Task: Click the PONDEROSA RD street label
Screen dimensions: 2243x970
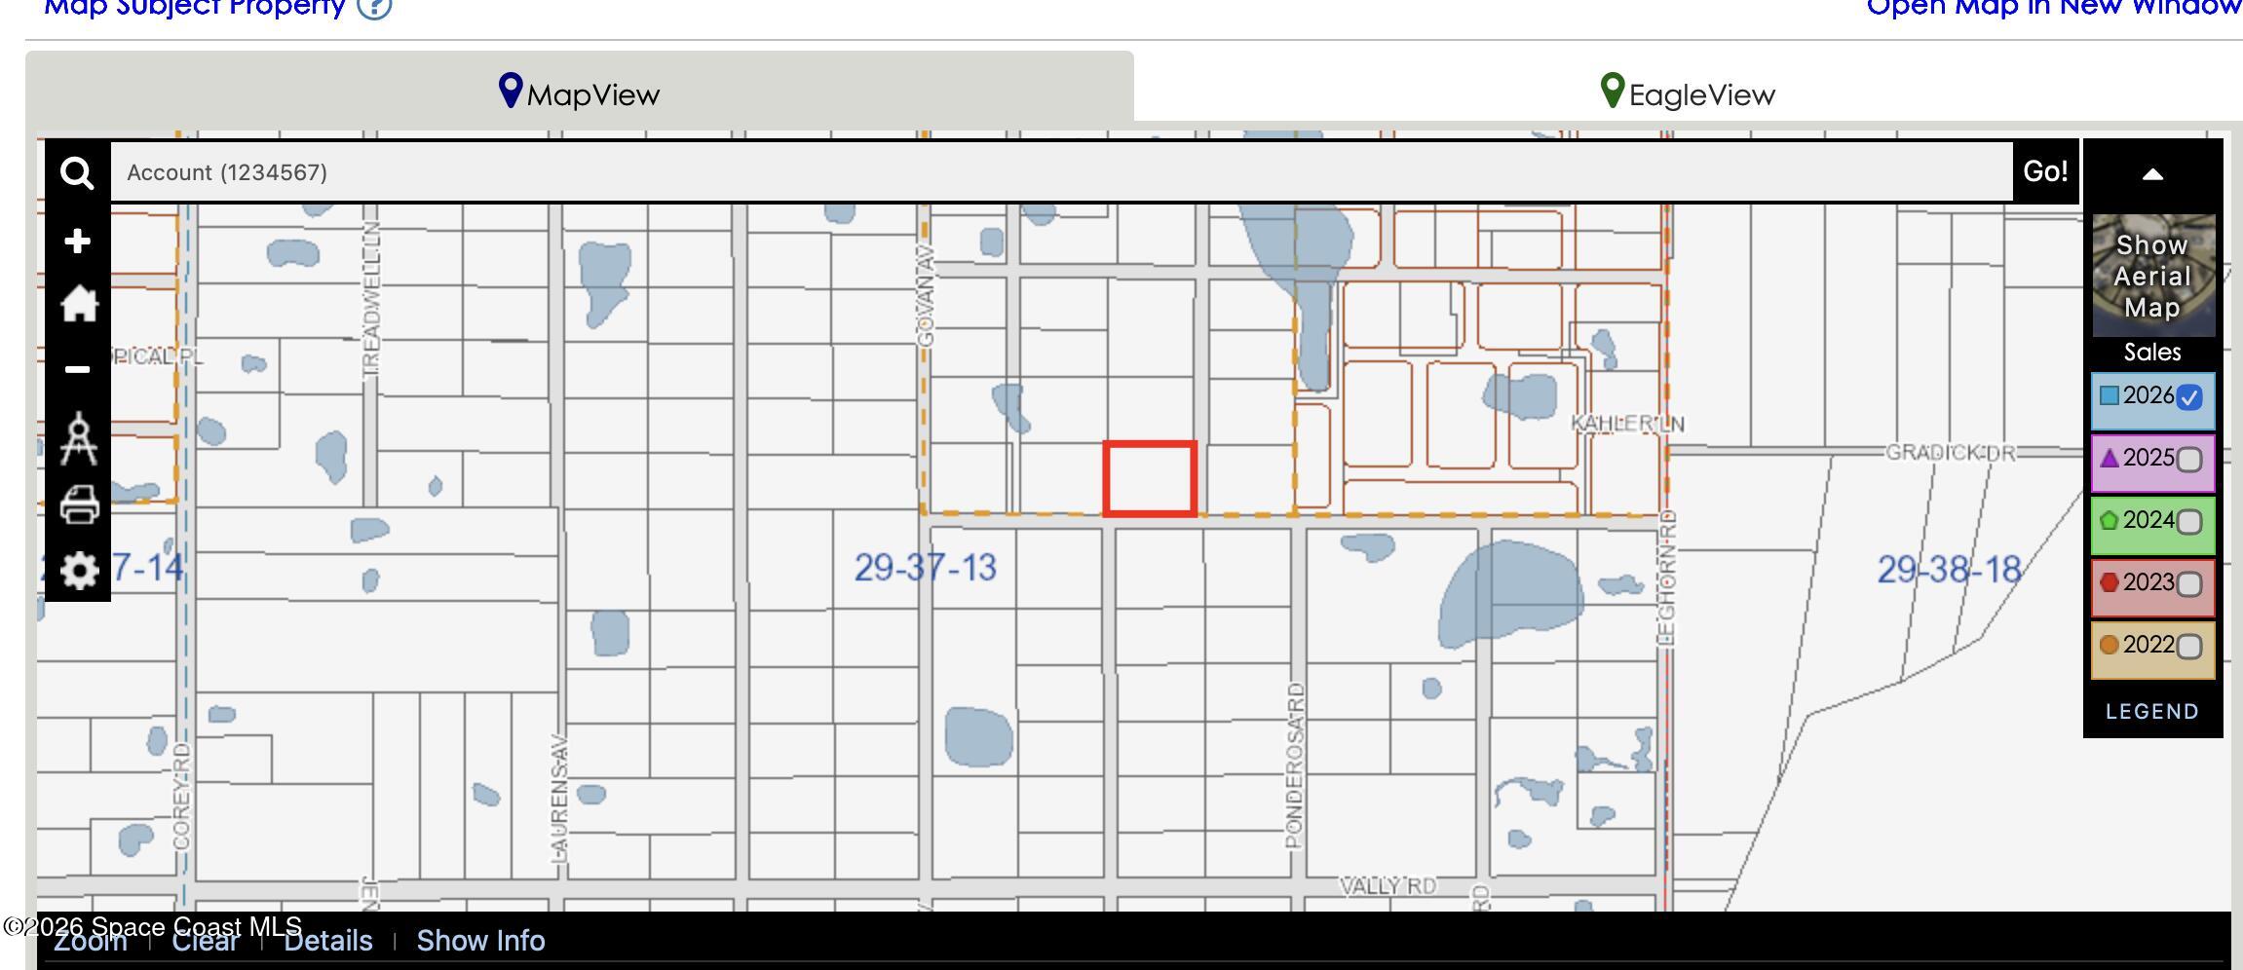Action: click(x=1294, y=765)
